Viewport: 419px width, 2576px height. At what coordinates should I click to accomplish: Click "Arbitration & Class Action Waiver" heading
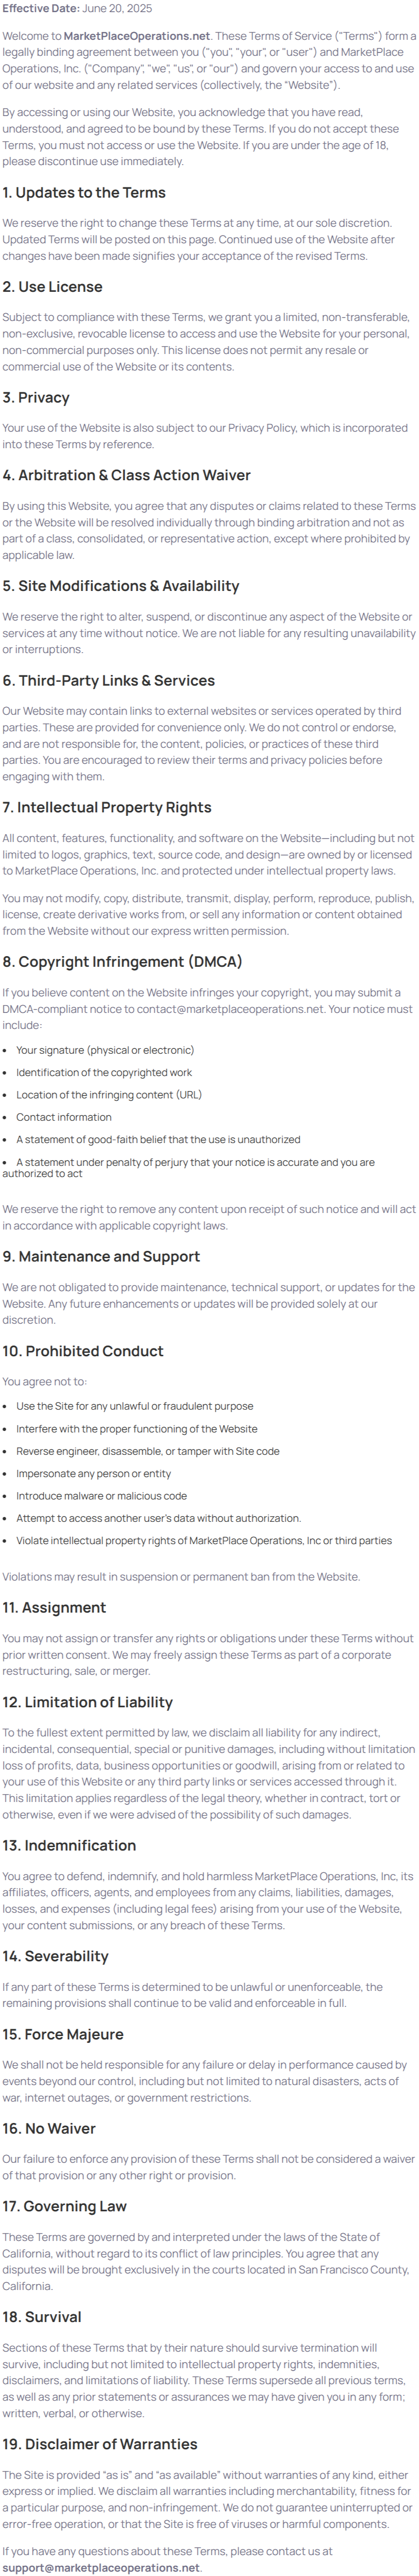[x=127, y=475]
